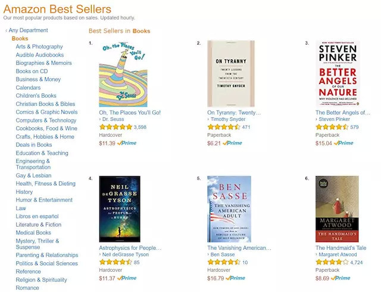Screen dimensions: 381x292
Task: Click the Prime badge under On Tyranny price
Action: pyautogui.click(x=233, y=143)
